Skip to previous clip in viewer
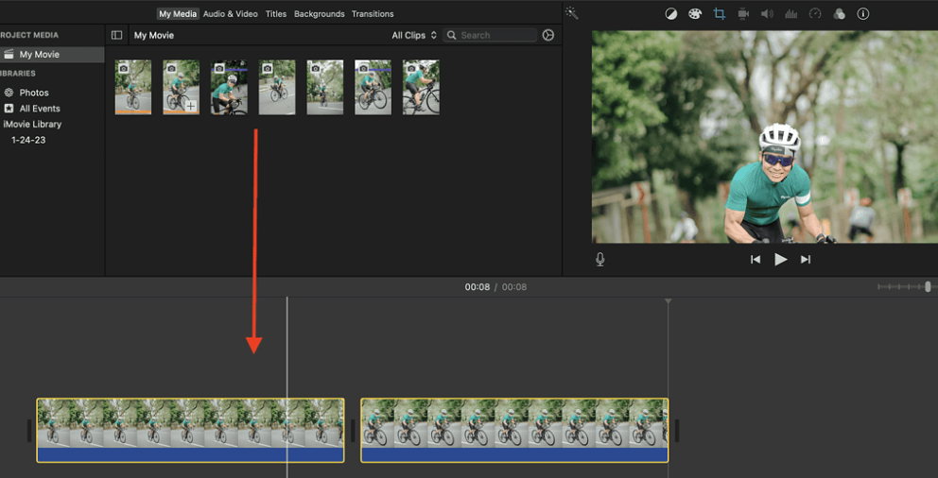The width and height of the screenshot is (938, 478). (x=756, y=260)
